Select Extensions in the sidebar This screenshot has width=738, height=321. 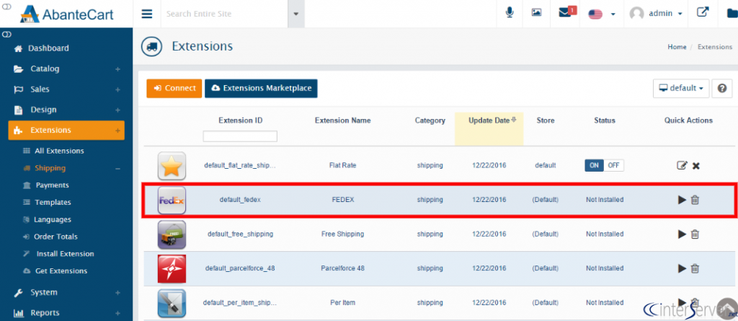click(x=66, y=130)
